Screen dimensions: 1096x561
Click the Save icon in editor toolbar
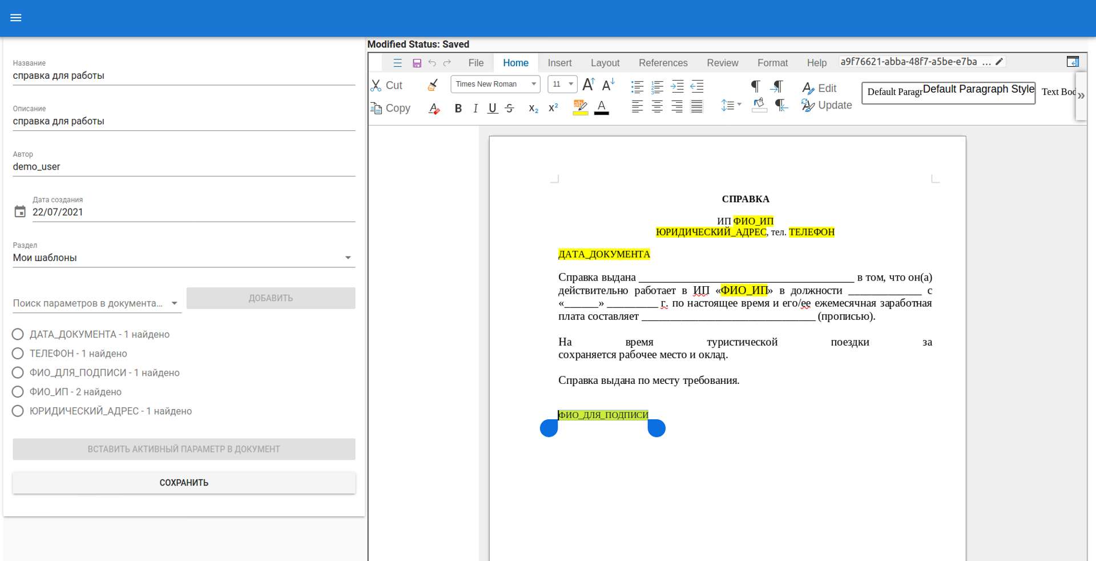click(417, 63)
